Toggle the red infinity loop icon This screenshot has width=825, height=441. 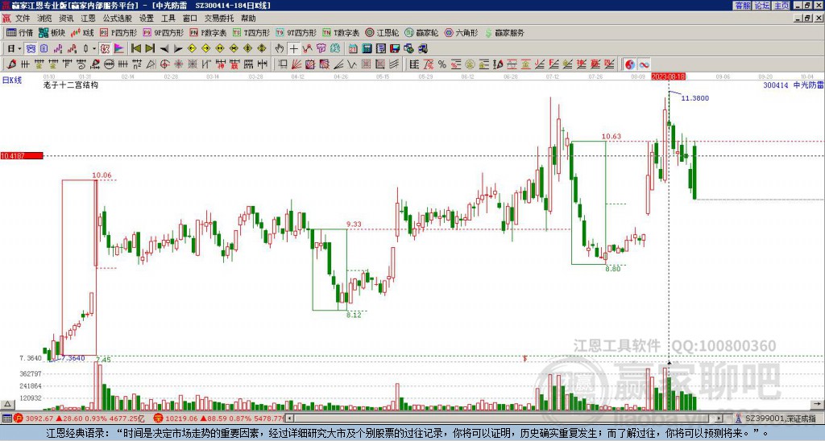[x=644, y=64]
